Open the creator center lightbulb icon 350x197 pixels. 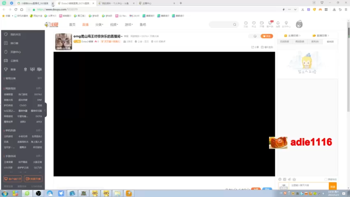pos(286,23)
